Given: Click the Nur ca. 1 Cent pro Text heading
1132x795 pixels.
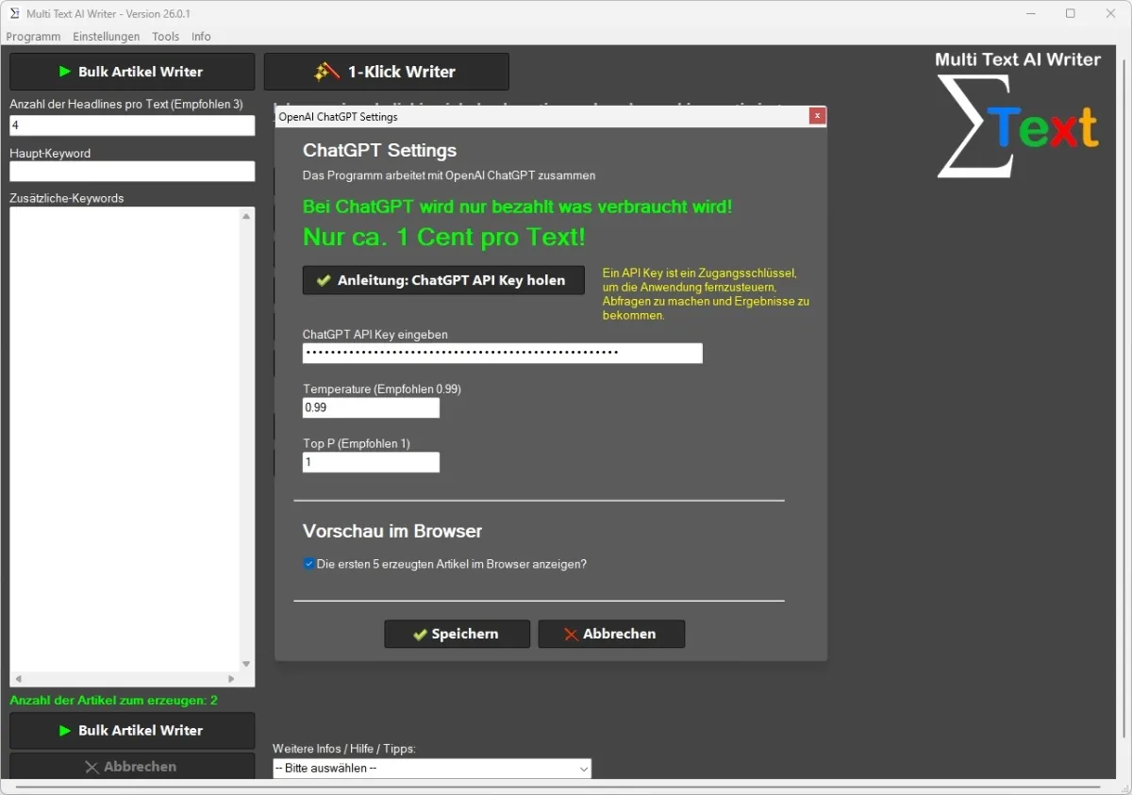Looking at the screenshot, I should point(444,237).
